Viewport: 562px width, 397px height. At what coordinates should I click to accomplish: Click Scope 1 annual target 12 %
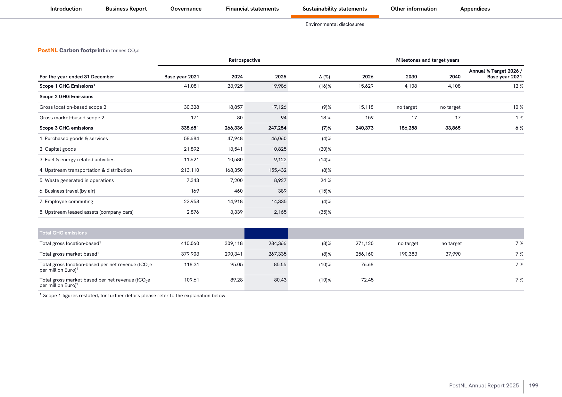point(518,86)
